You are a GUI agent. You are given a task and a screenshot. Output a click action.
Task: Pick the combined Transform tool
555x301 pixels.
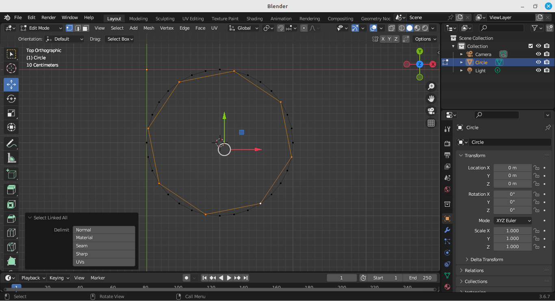tap(11, 127)
